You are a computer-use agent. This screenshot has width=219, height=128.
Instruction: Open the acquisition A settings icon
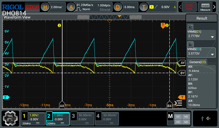72,7
